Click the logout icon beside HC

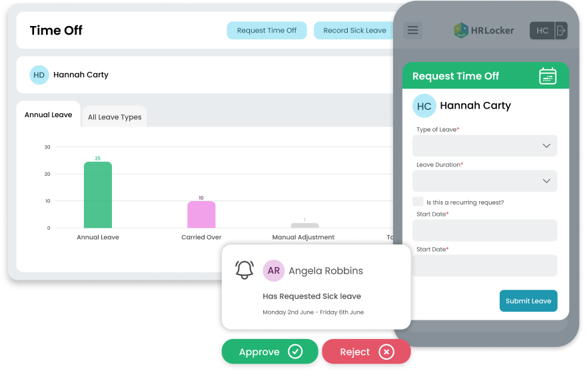click(x=561, y=30)
